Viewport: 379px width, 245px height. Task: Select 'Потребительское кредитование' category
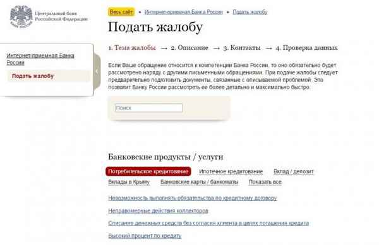point(148,171)
